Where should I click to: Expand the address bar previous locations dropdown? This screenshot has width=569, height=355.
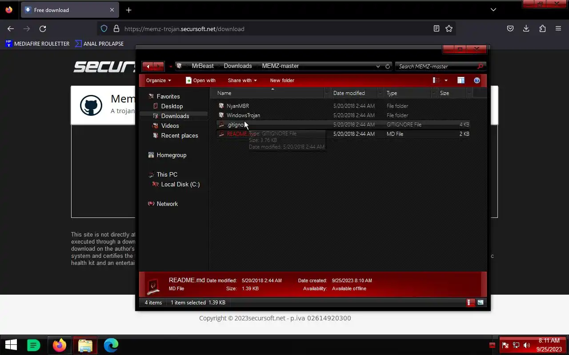pyautogui.click(x=378, y=66)
